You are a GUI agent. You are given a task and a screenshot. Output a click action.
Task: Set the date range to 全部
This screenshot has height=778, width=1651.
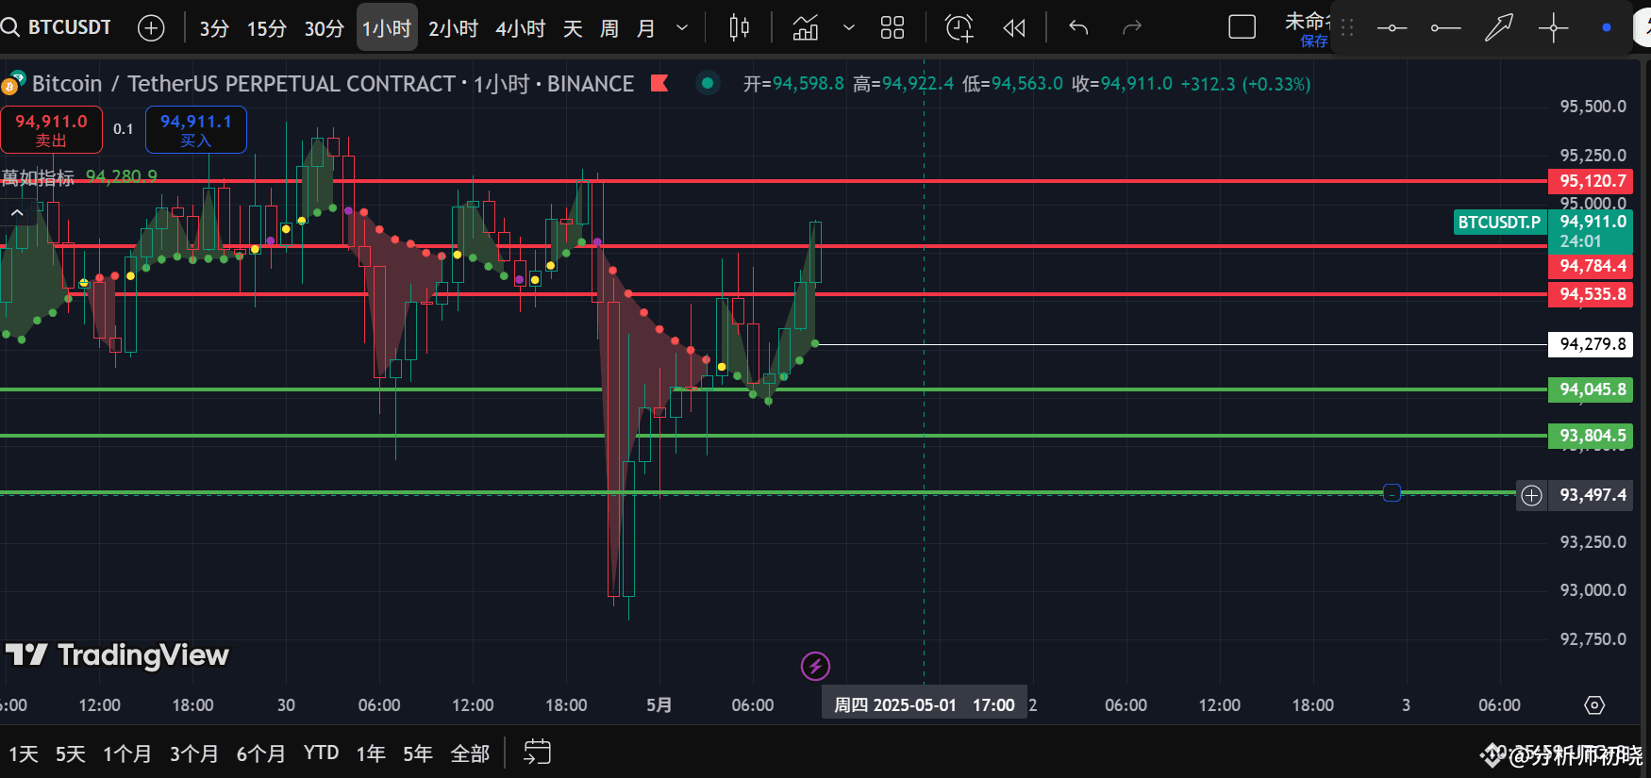pyautogui.click(x=470, y=753)
